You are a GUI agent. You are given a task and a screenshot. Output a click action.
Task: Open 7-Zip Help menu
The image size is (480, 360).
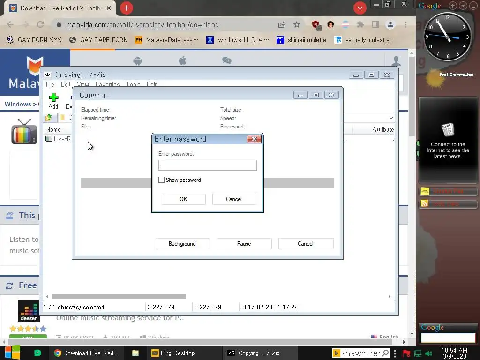coord(152,84)
